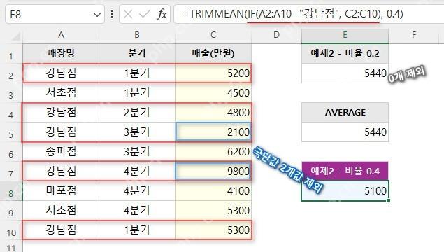Click 5440 result under AVERAGE
444x252 pixels.
[345, 132]
